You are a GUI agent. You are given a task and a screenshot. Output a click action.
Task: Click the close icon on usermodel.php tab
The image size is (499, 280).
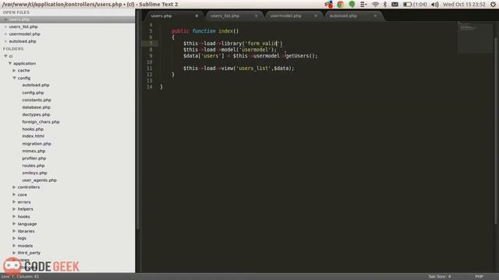point(316,16)
